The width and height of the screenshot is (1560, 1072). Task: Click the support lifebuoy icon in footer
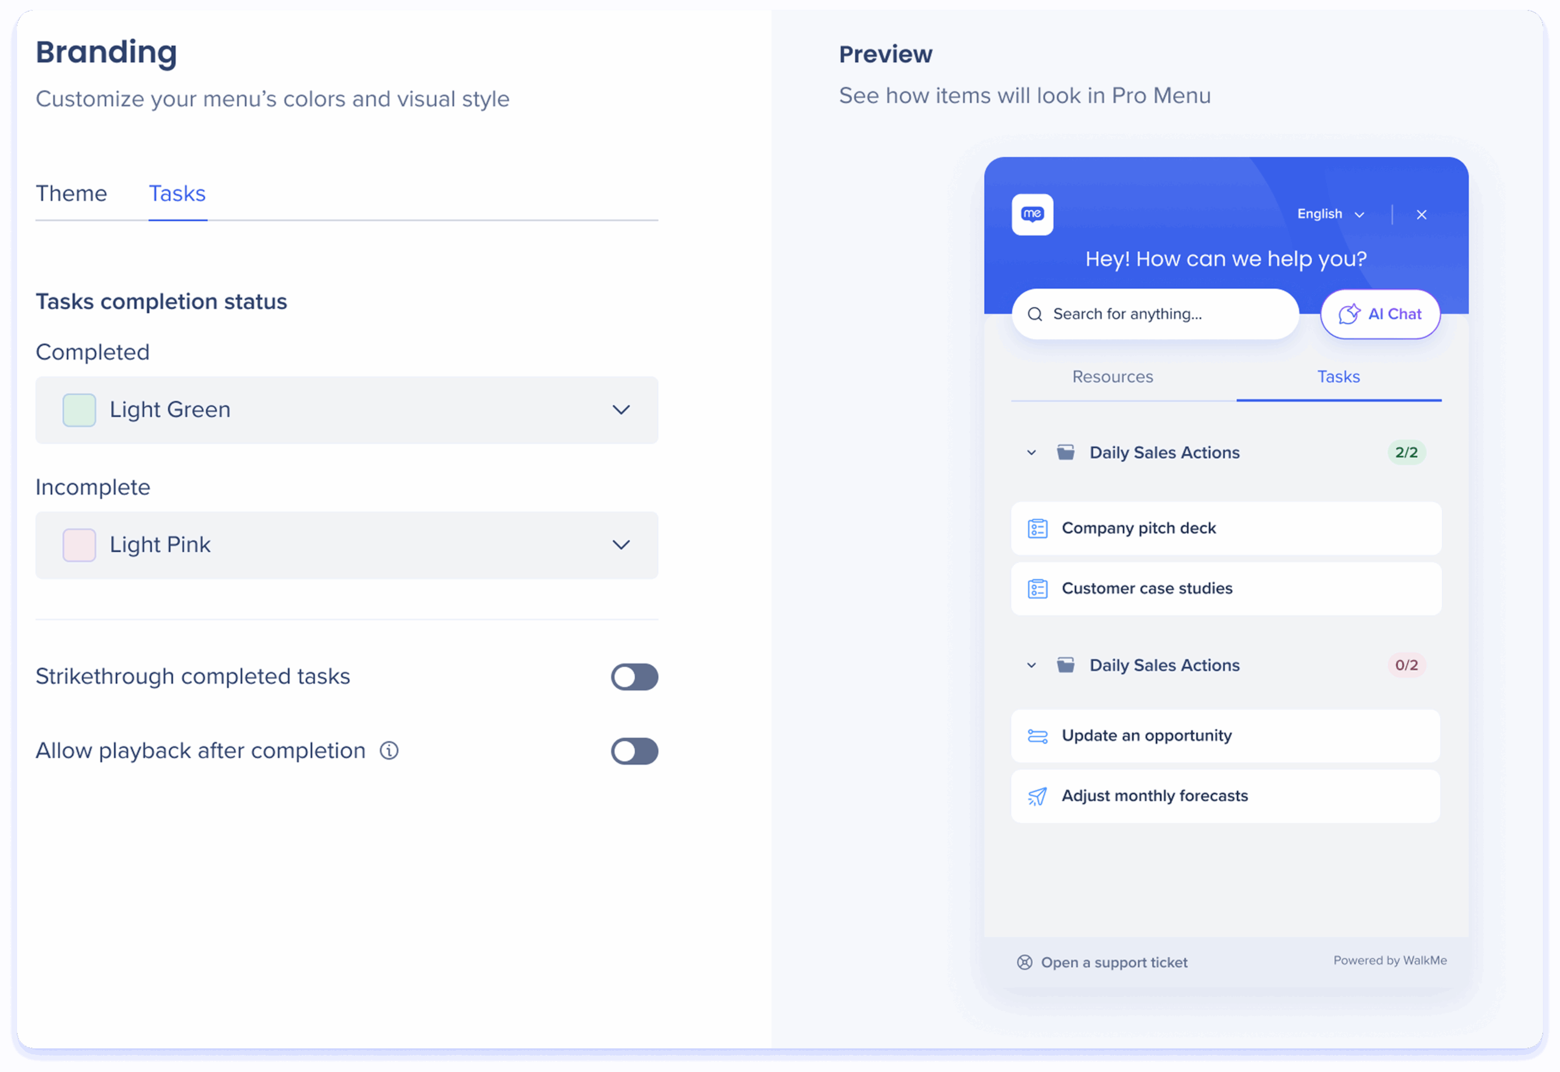(1025, 962)
